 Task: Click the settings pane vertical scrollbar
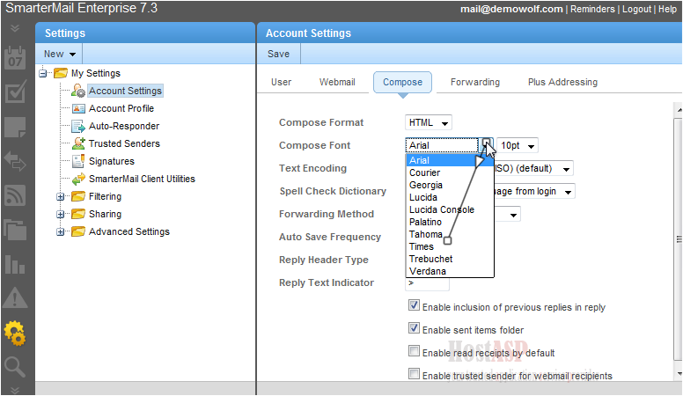coord(678,239)
